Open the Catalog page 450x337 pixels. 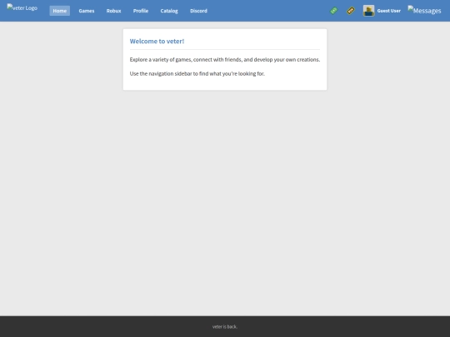(169, 11)
